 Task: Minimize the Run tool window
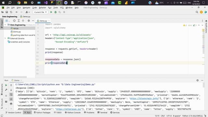202,80
